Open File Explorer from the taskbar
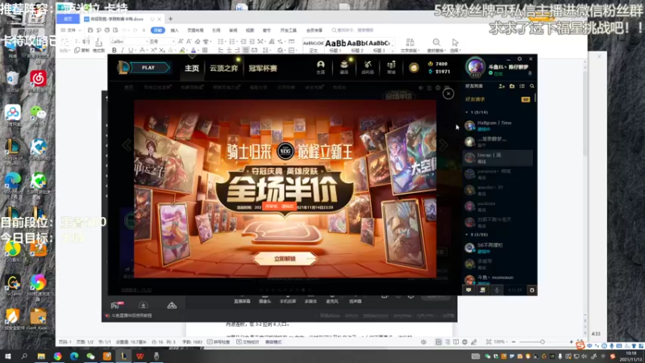Image resolution: width=645 pixels, height=363 pixels. pyautogui.click(x=41, y=356)
